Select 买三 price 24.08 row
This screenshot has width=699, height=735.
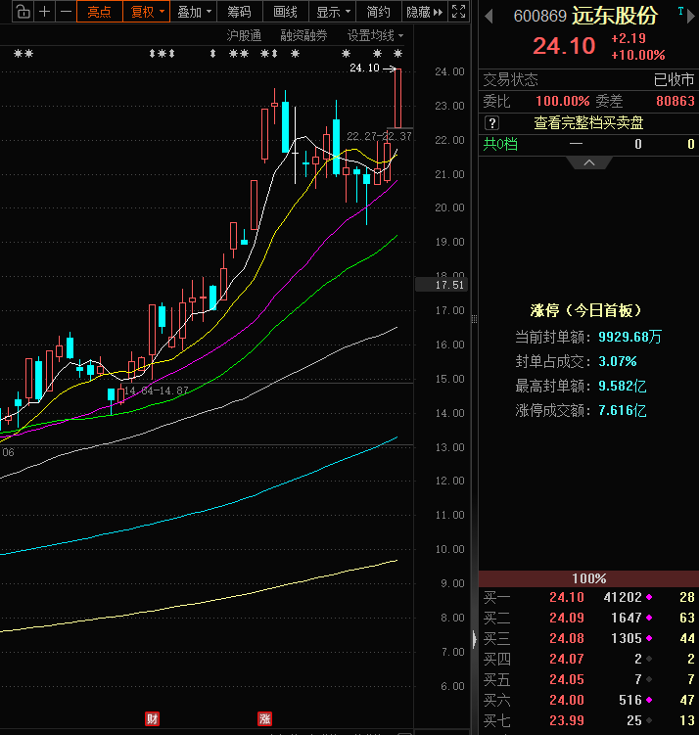click(x=588, y=638)
